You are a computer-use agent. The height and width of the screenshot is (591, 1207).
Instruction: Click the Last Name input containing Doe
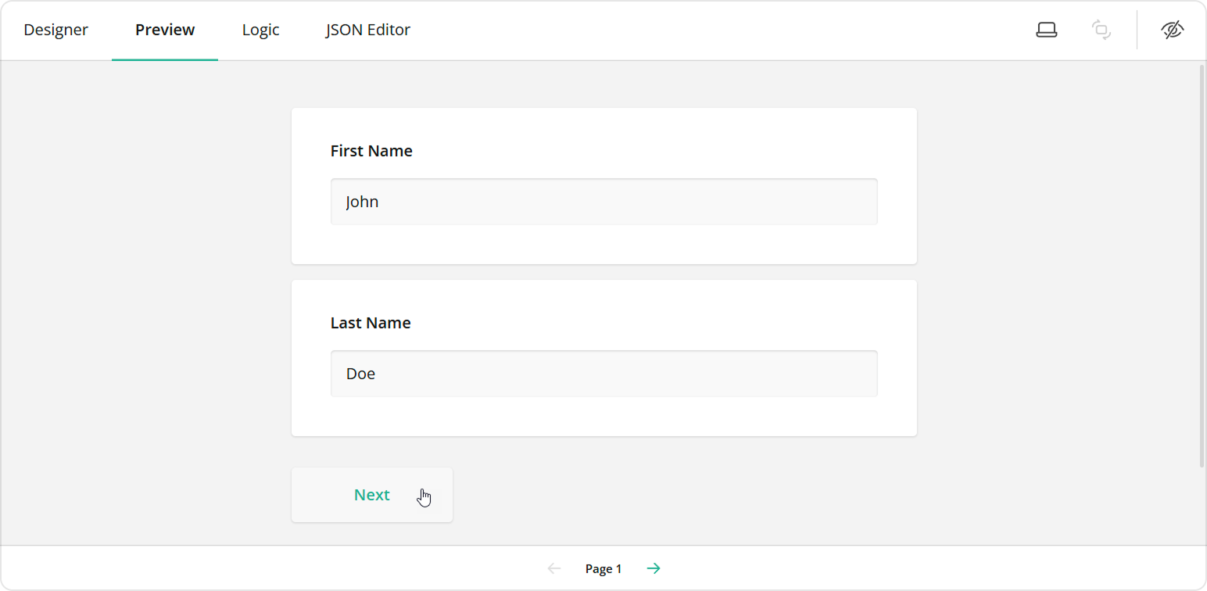[603, 373]
